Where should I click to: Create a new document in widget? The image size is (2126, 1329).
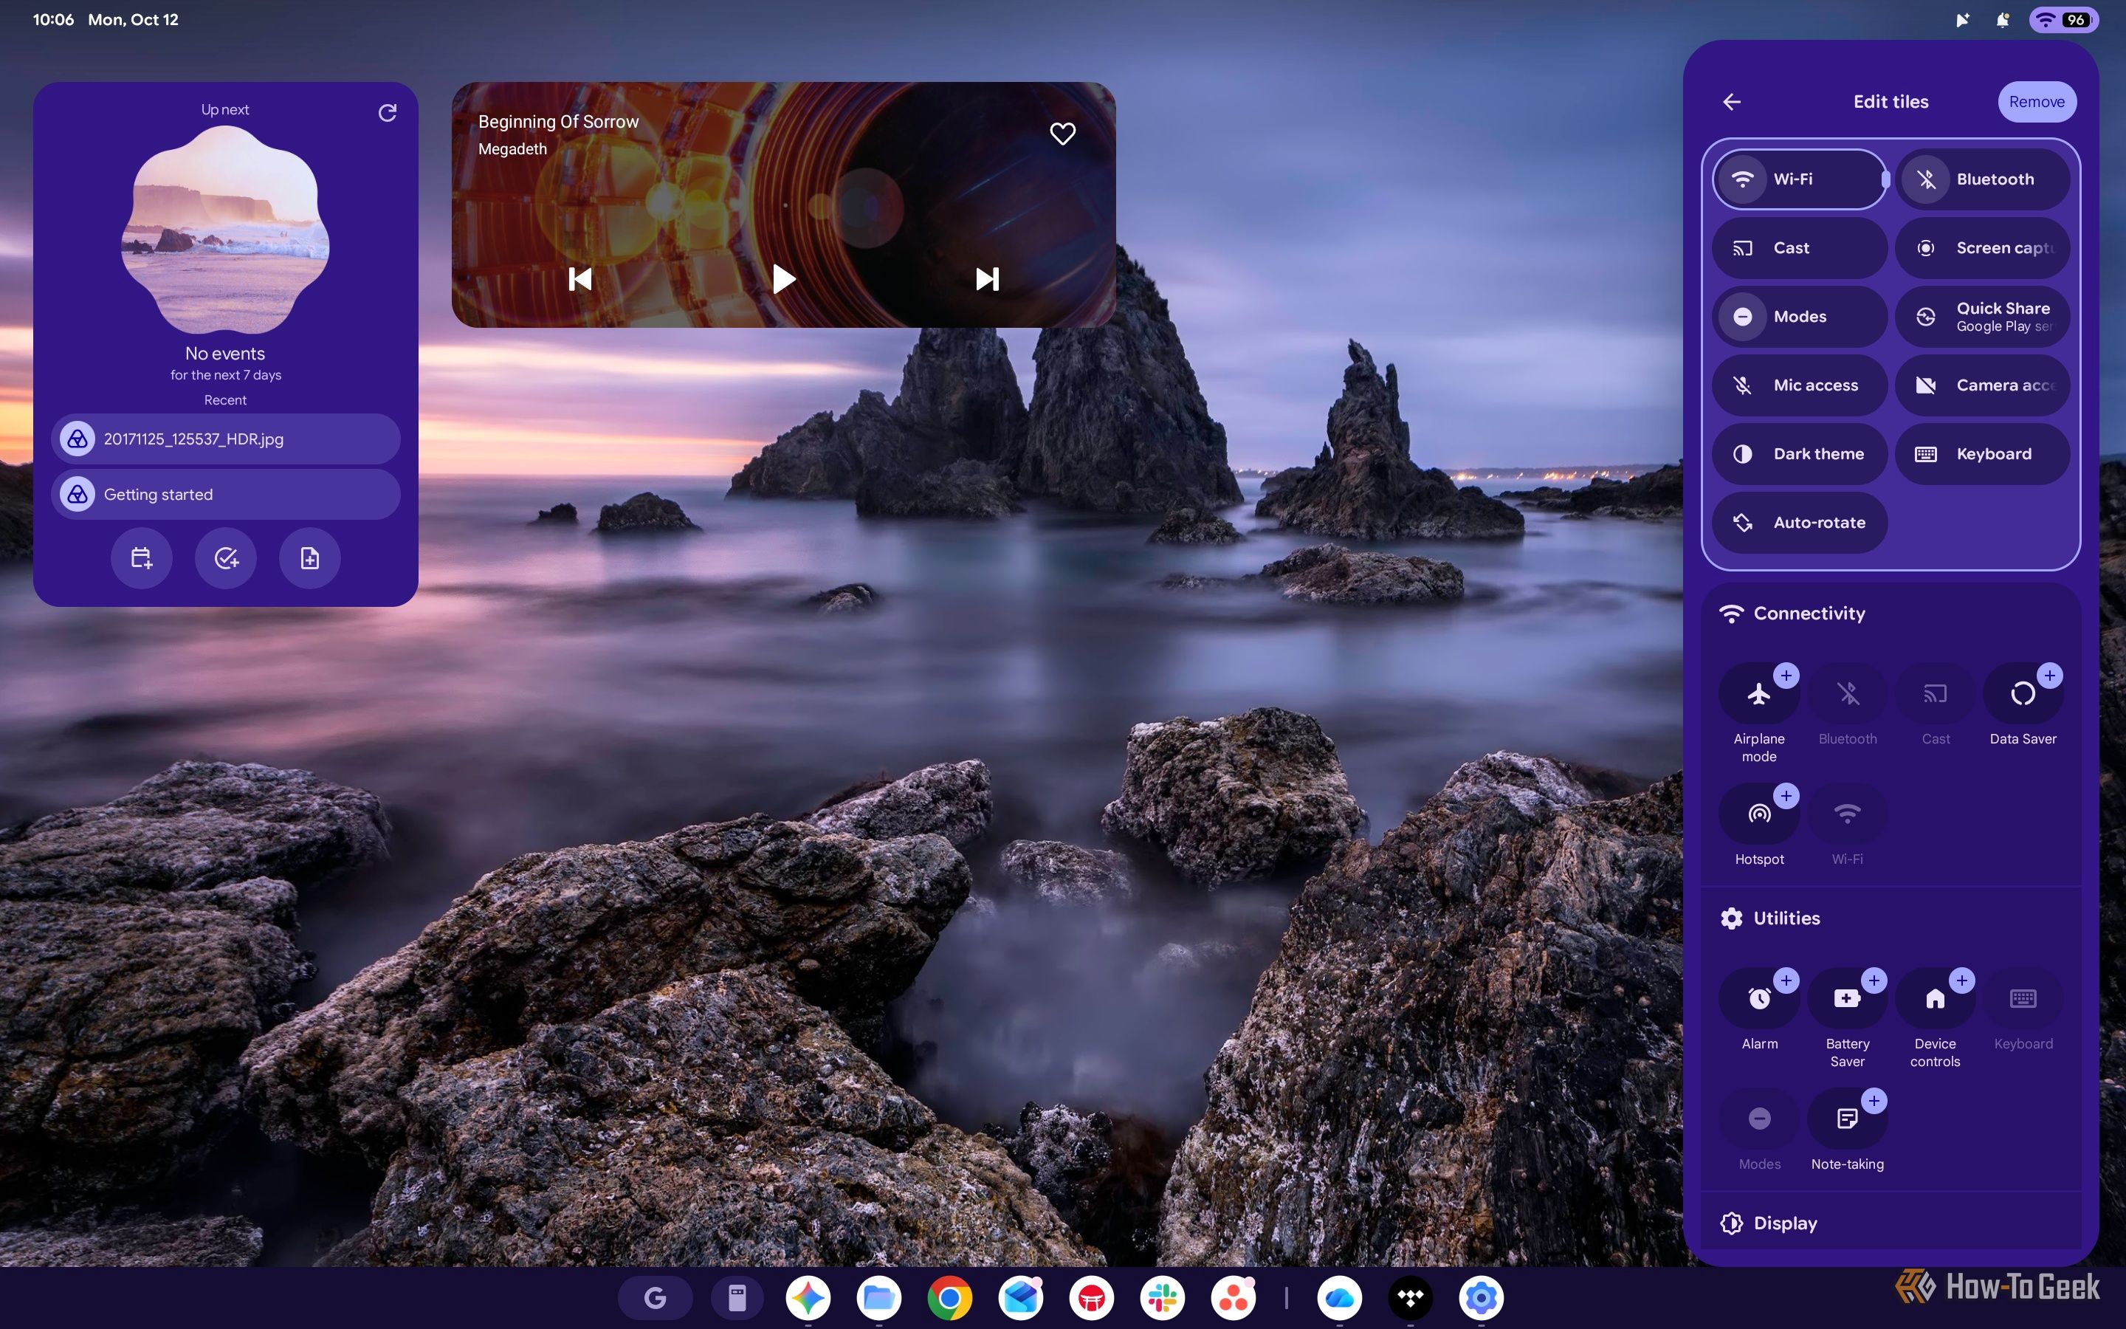309,558
